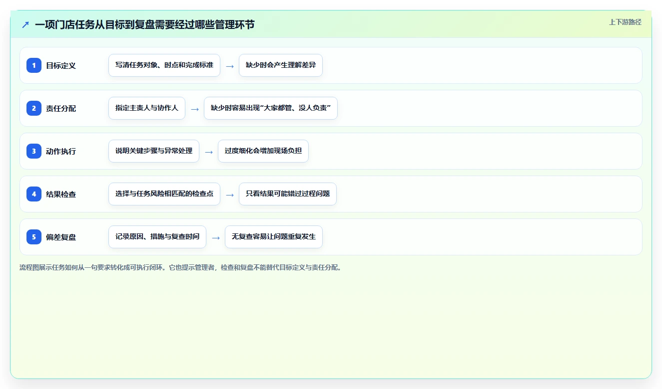Select the 责任分配 step label

point(61,108)
